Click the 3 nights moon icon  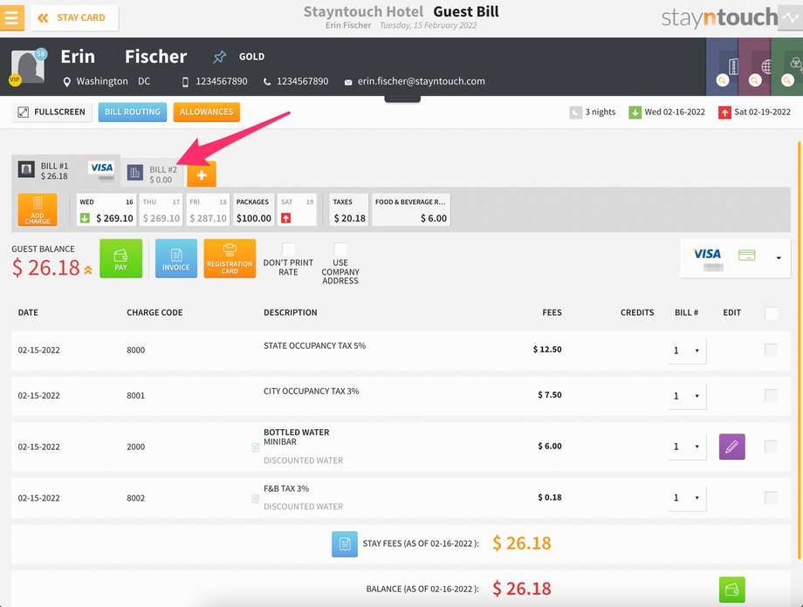[x=575, y=113]
